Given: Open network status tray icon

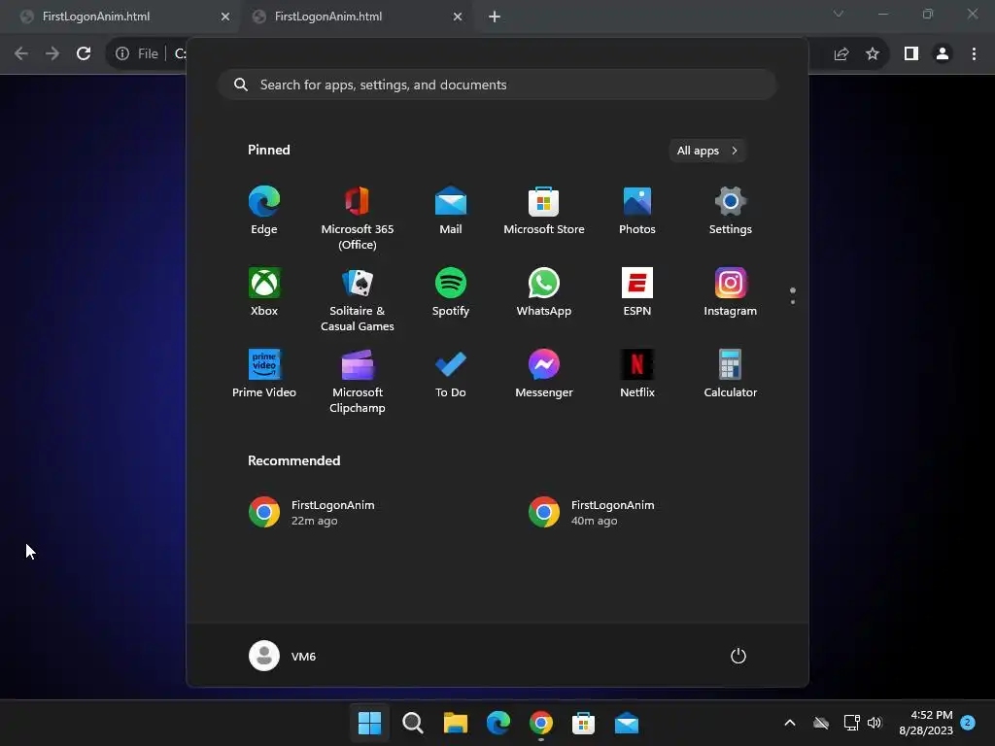Looking at the screenshot, I should click(x=851, y=723).
